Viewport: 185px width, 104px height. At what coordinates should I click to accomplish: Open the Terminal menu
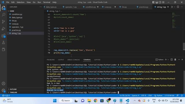47,2
